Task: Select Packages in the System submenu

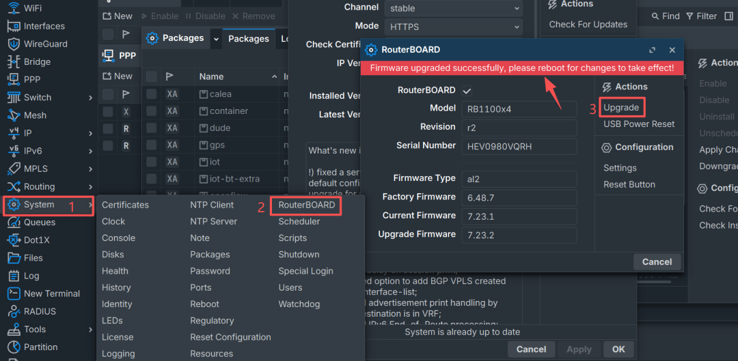Action: pyautogui.click(x=210, y=255)
